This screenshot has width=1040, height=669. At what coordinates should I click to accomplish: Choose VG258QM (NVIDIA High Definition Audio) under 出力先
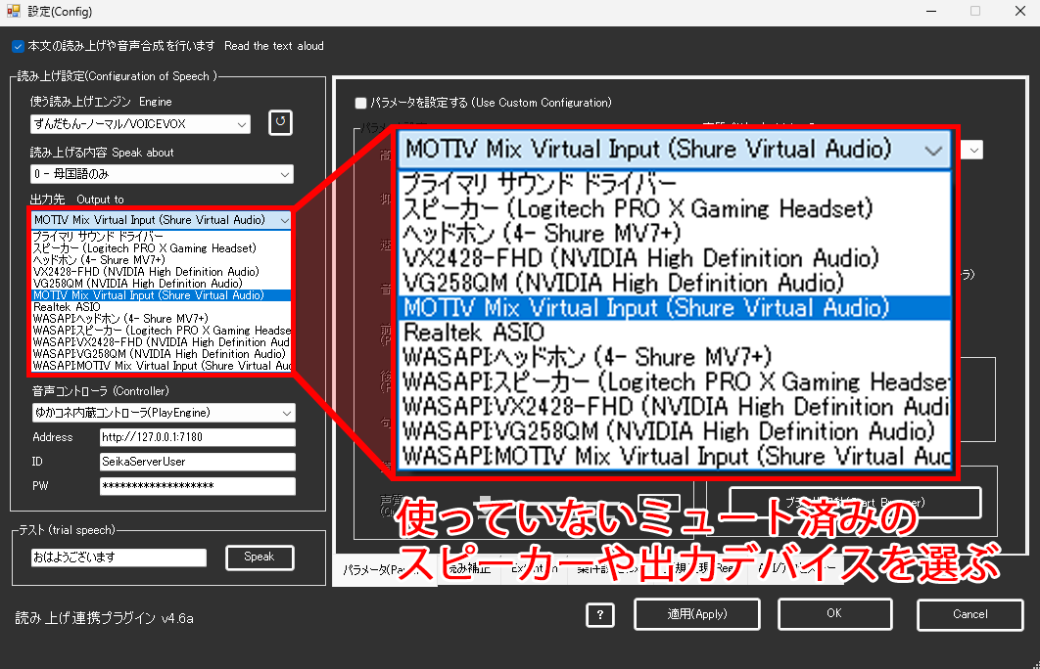tap(162, 284)
